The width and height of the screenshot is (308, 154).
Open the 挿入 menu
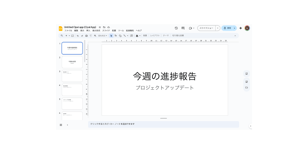pyautogui.click(x=88, y=31)
